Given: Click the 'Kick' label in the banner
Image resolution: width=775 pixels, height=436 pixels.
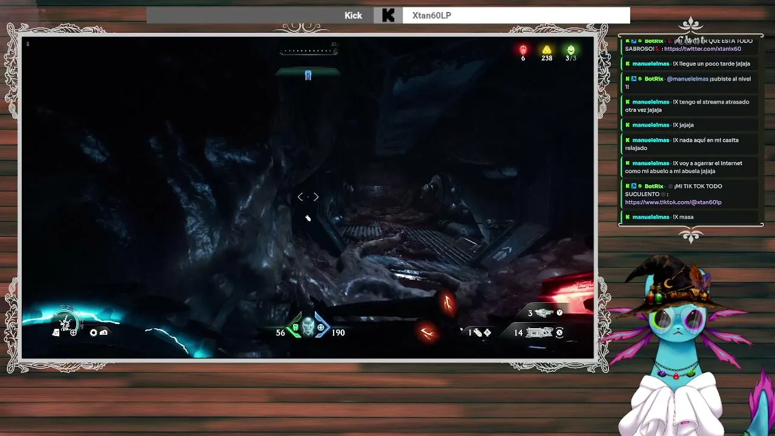Looking at the screenshot, I should pos(354,16).
